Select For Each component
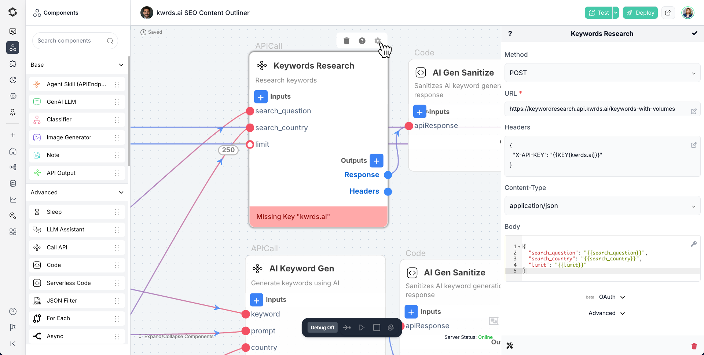 click(x=77, y=318)
